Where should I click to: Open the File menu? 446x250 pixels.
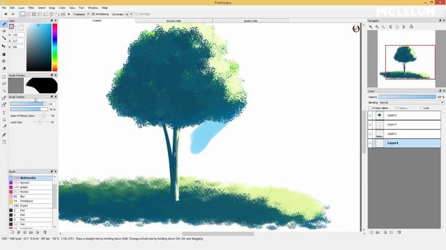pos(4,8)
